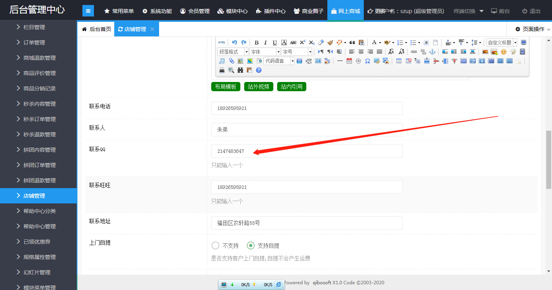This screenshot has width=552, height=290.
Task: Toggle the sidebar with the hamburger button
Action: [88, 11]
